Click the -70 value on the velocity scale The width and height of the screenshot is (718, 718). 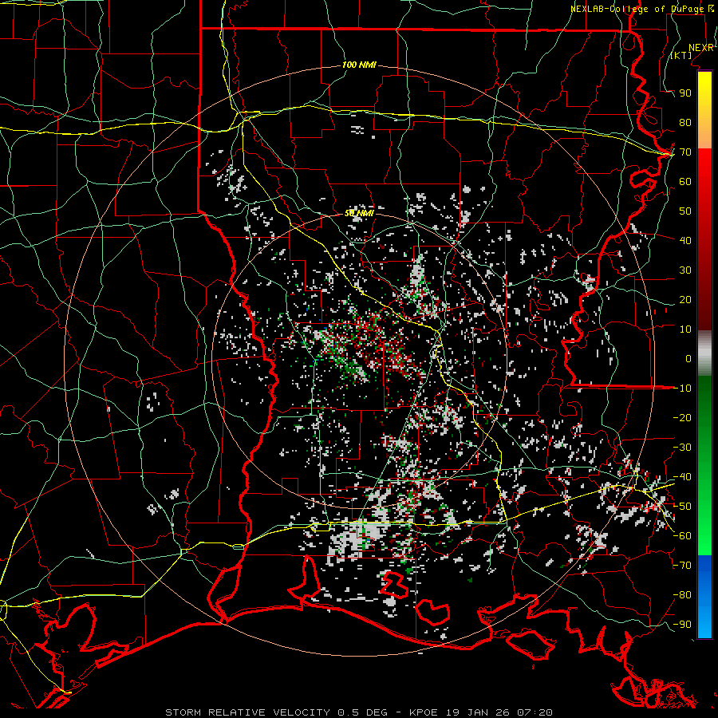(x=682, y=566)
